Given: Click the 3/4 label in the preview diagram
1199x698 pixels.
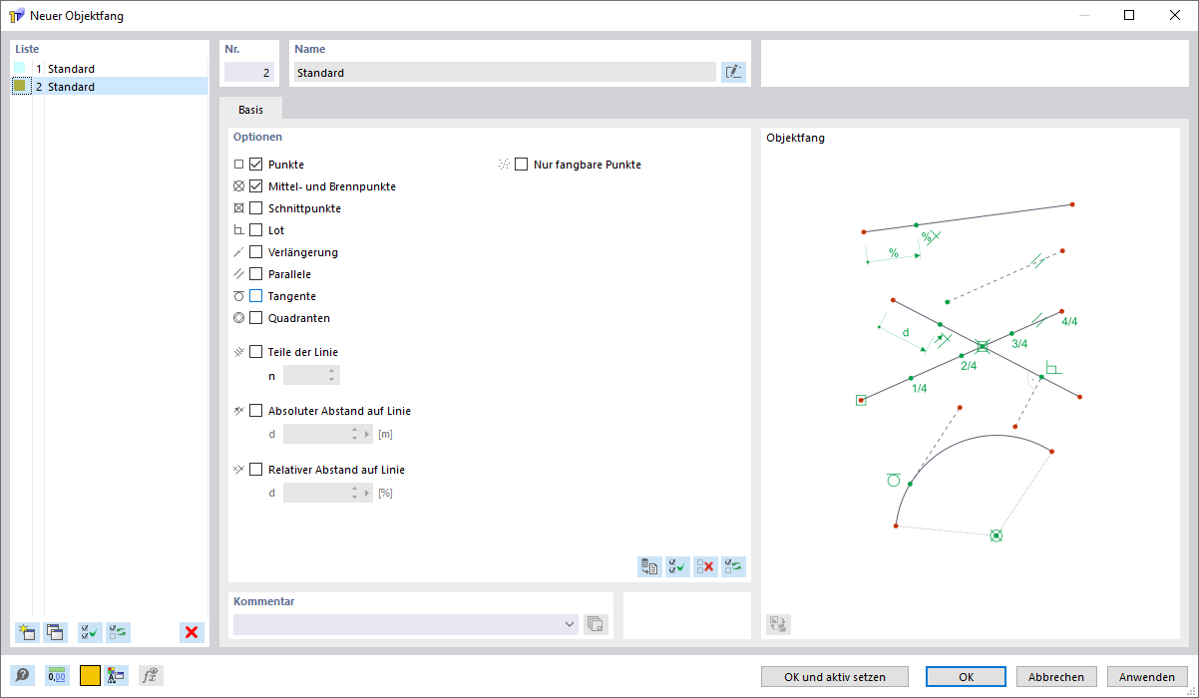Looking at the screenshot, I should point(1019,343).
